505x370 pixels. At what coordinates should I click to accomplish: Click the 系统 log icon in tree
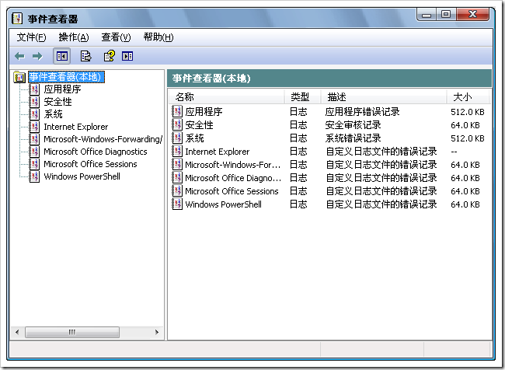[x=34, y=114]
